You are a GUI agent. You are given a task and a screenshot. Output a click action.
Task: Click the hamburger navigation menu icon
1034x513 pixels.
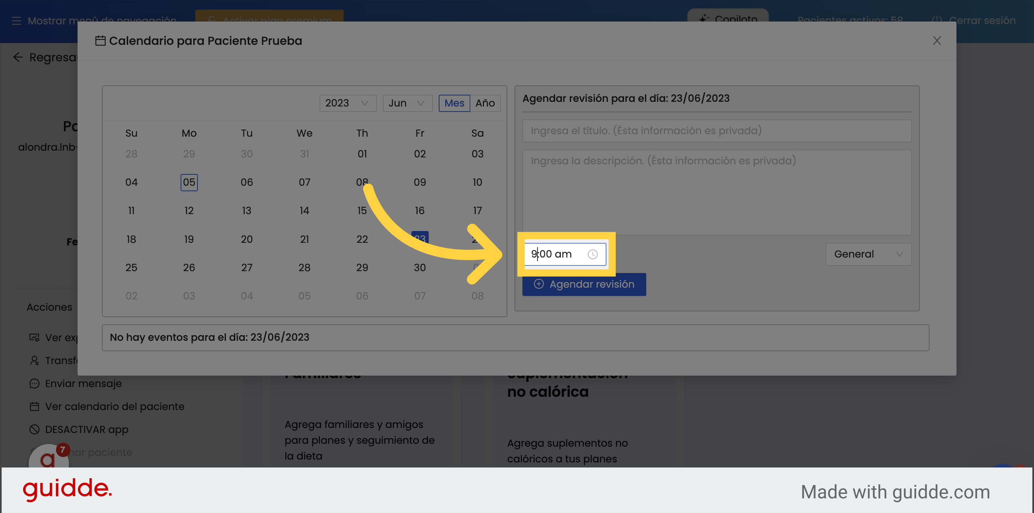coord(17,21)
